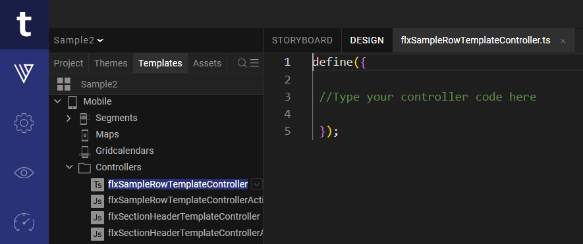Collapse the Mobile tree node
The height and width of the screenshot is (244, 583).
click(x=57, y=101)
